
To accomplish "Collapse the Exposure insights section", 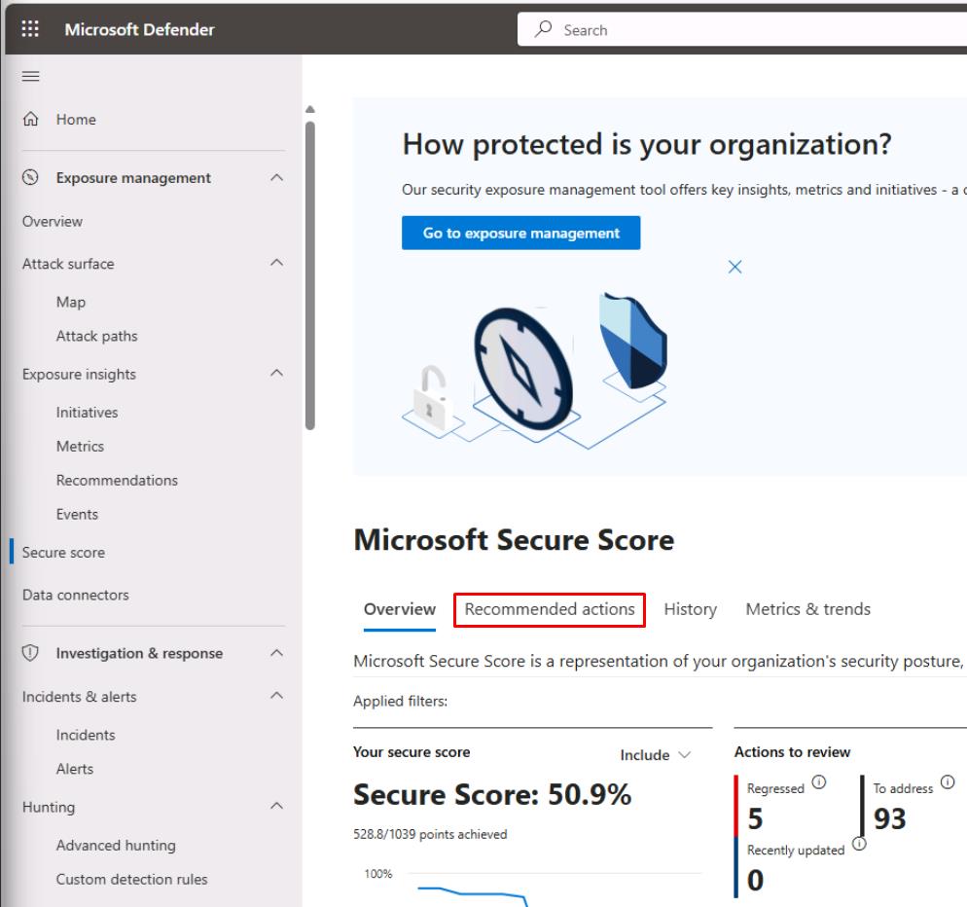I will pos(276,374).
